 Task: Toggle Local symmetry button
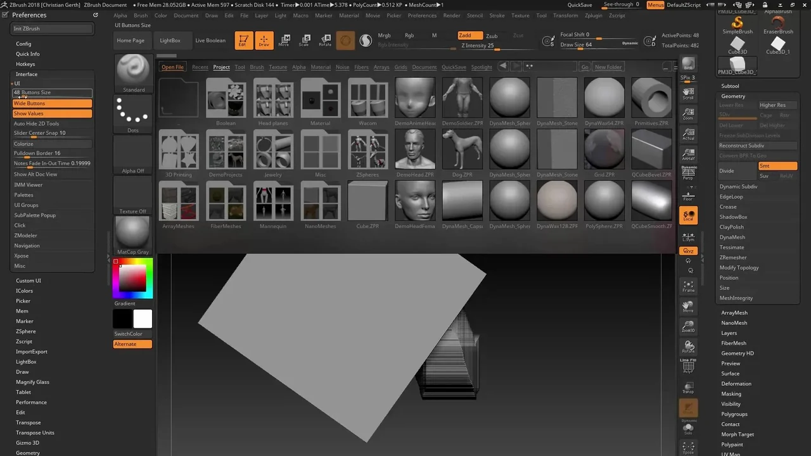pyautogui.click(x=688, y=215)
